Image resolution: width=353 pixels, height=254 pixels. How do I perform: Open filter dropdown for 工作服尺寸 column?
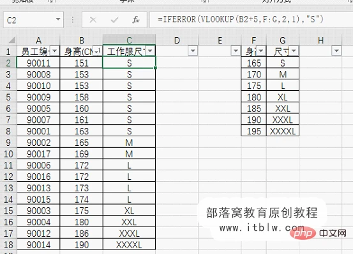pos(150,51)
